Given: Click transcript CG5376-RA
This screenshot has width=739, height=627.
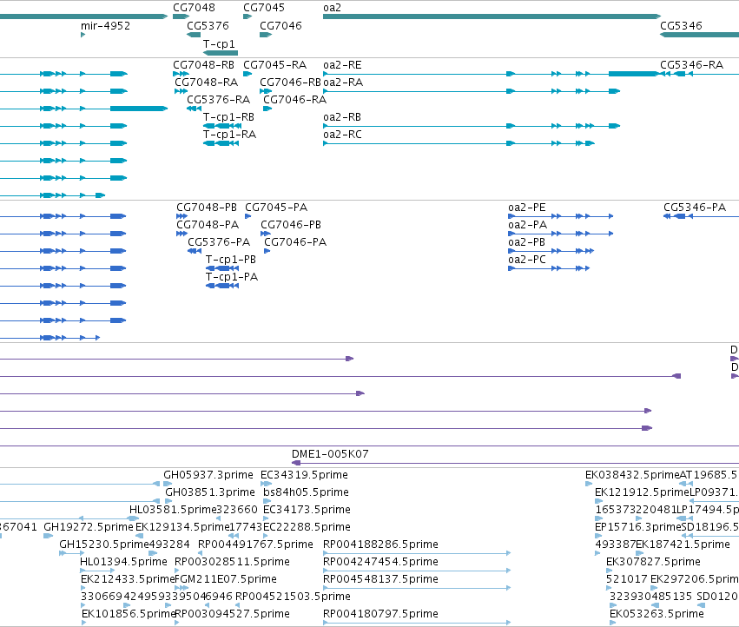Looking at the screenshot, I should pos(219,100).
